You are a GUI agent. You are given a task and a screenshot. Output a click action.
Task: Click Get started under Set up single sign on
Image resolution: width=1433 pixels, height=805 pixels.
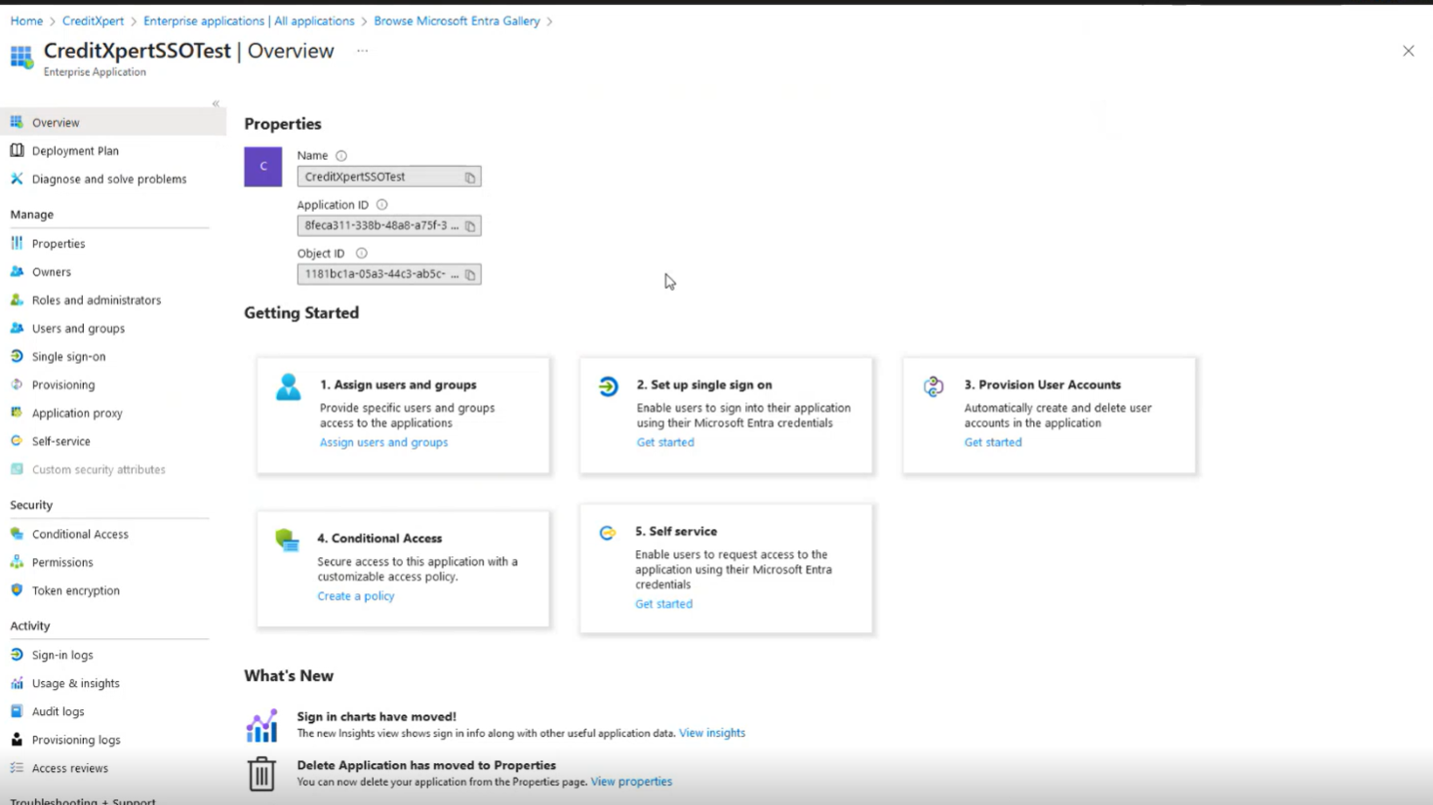click(x=665, y=442)
